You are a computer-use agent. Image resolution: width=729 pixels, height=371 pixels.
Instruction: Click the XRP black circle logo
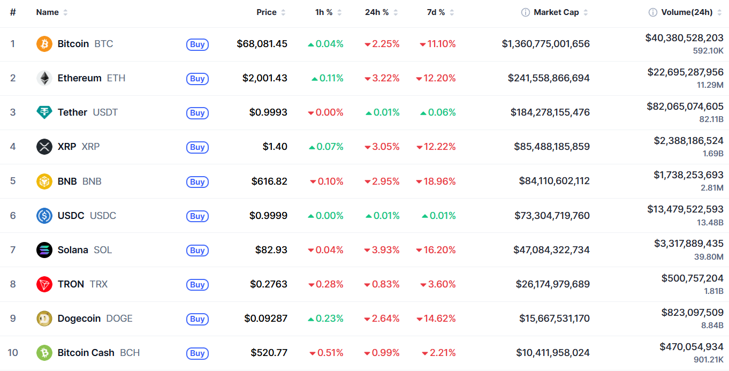click(44, 147)
